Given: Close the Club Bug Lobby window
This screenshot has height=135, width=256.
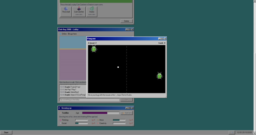Looking at the screenshot, I should (132, 29).
